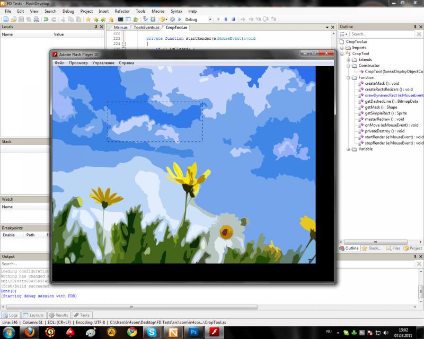This screenshot has height=339, width=424.
Task: Toggle code fold marker at line 224
Action: coord(123,43)
